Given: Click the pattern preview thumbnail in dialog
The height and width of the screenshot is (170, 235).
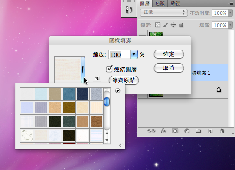Looking at the screenshot, I should pos(68,70).
